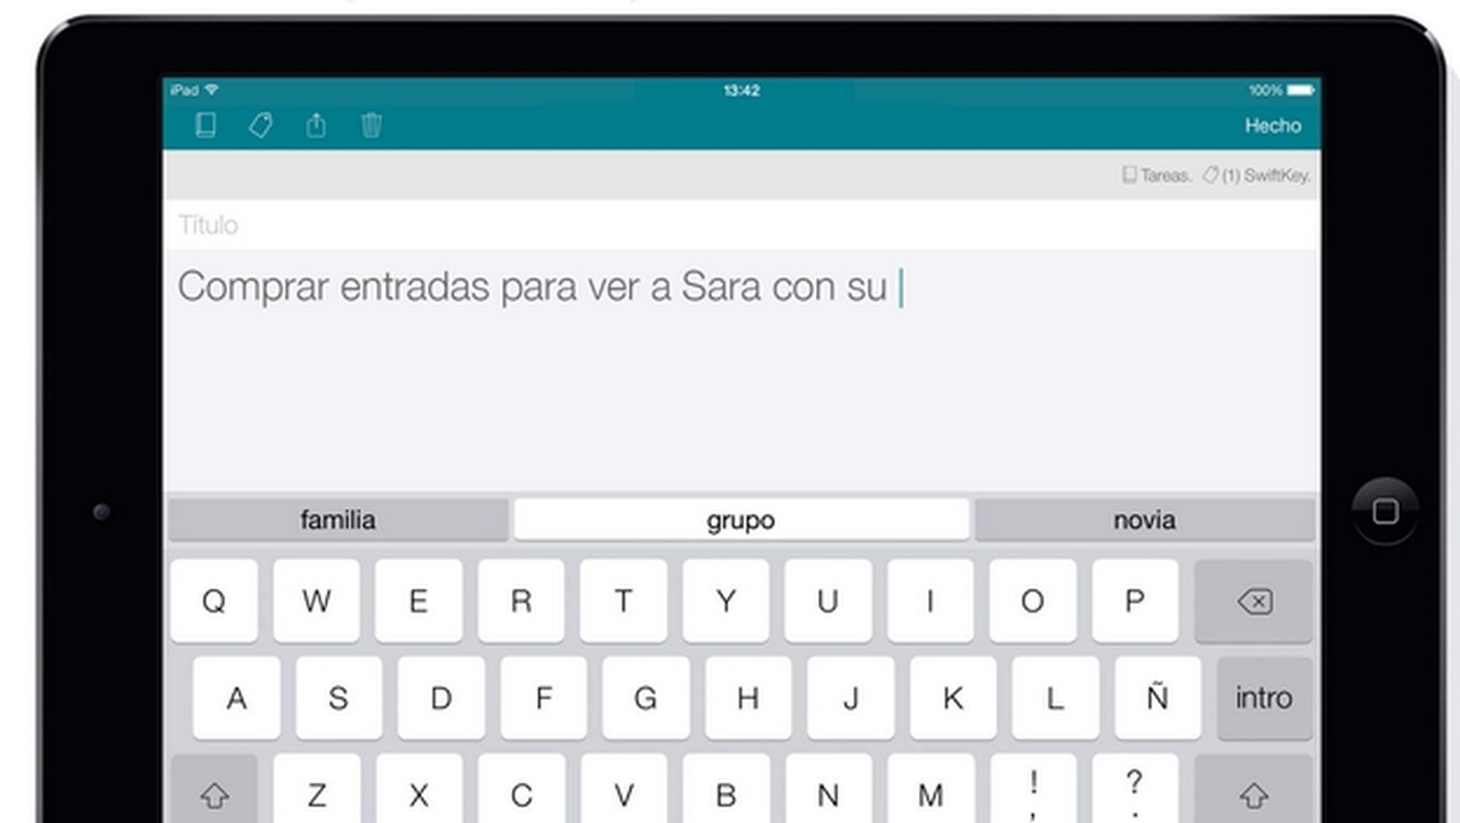Select the suggestion 'novia'
Screen dimensions: 1460x823
(x=1143, y=519)
